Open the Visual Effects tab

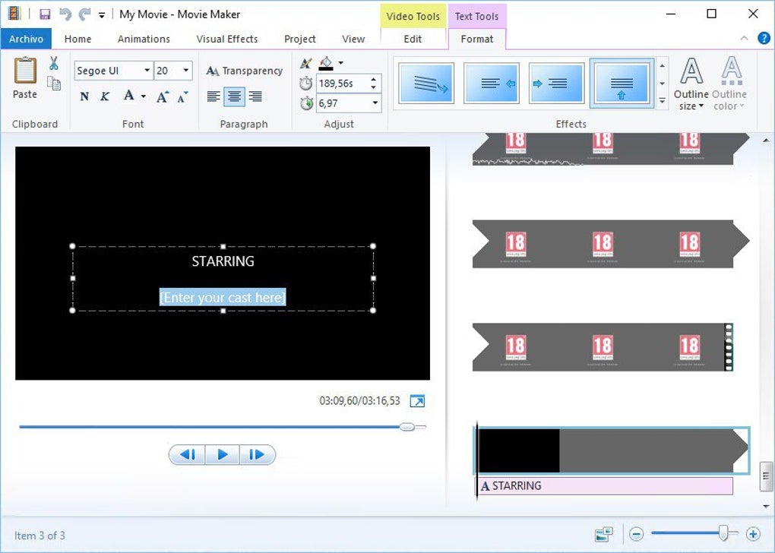pyautogui.click(x=227, y=39)
